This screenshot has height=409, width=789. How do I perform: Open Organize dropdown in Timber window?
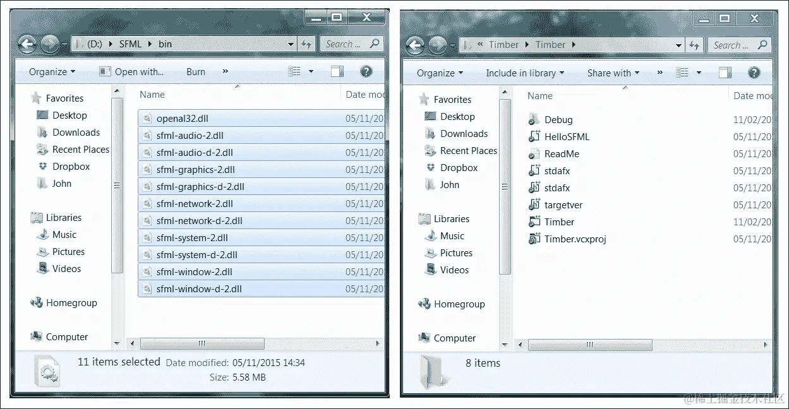coord(440,73)
